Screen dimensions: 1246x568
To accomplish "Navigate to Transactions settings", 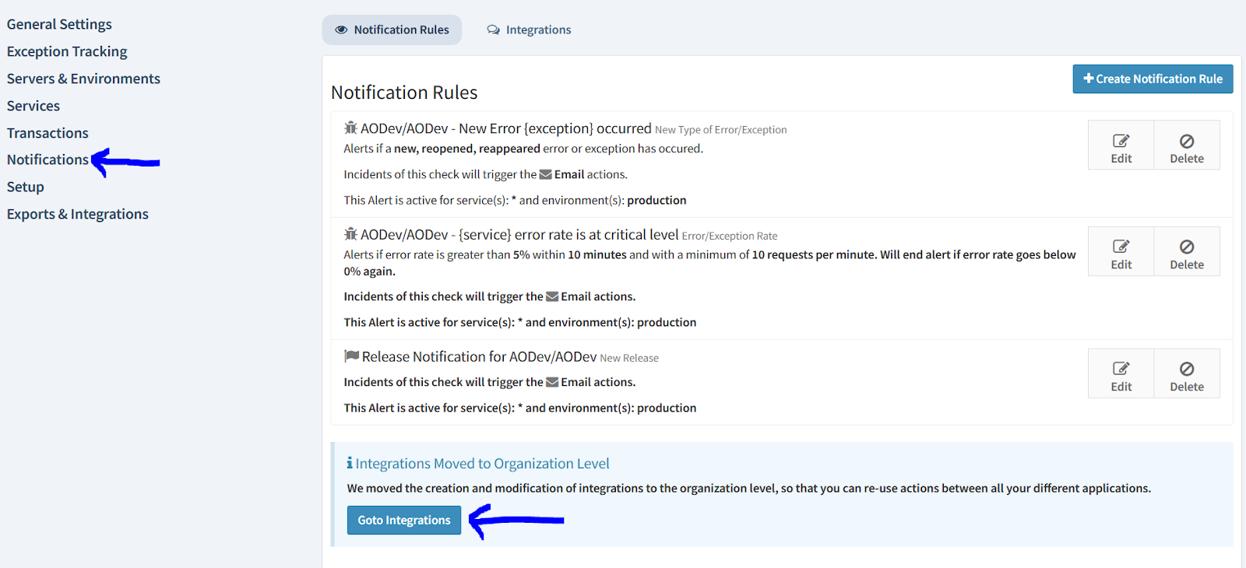I will (x=48, y=133).
